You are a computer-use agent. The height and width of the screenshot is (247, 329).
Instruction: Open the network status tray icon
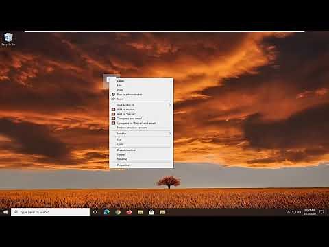pos(294,212)
